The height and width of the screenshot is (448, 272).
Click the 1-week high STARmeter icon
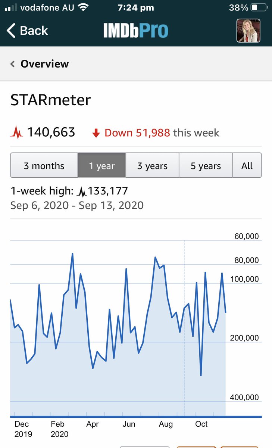[x=81, y=192]
